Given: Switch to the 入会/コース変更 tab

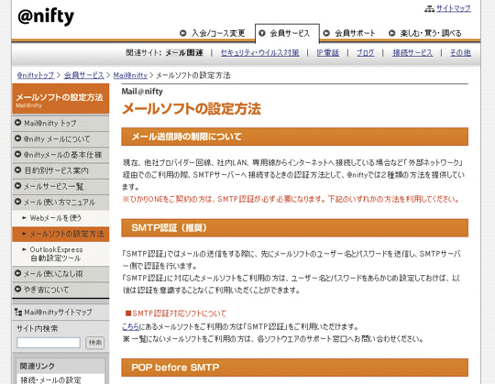Looking at the screenshot, I should (212, 33).
